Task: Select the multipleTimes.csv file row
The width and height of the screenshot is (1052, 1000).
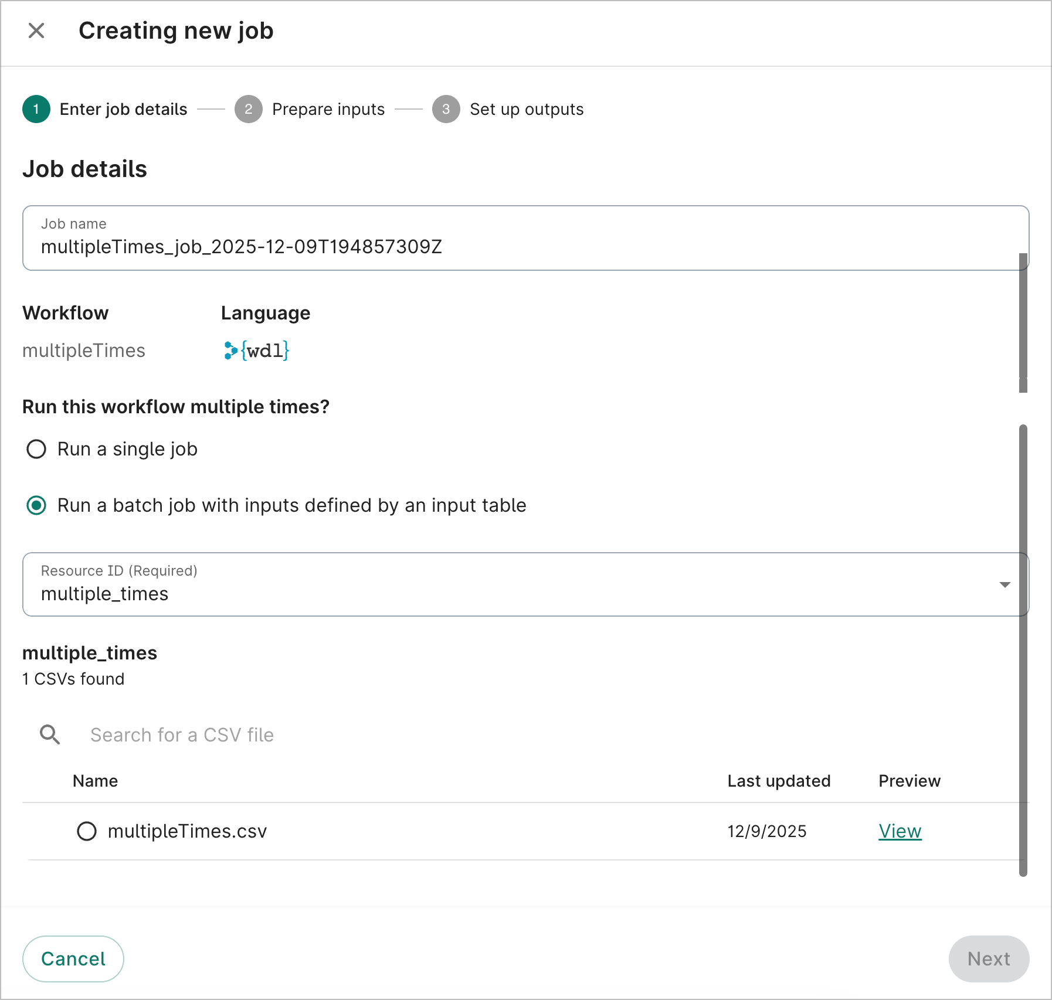Action: pos(87,831)
